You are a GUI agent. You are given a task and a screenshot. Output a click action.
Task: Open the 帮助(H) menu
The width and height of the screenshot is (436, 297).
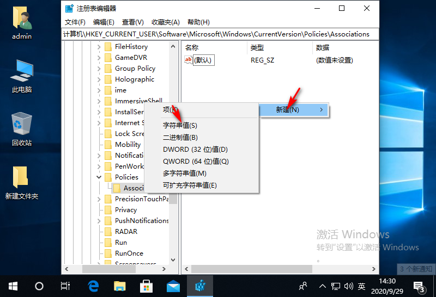pos(198,22)
